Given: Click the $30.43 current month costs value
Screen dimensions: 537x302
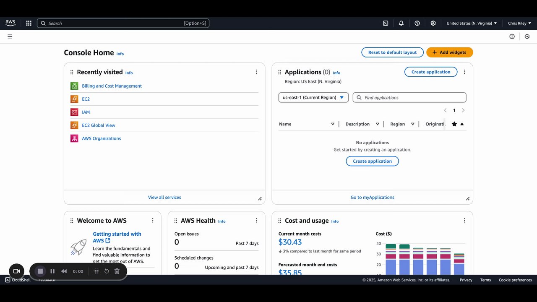Looking at the screenshot, I should tap(290, 242).
